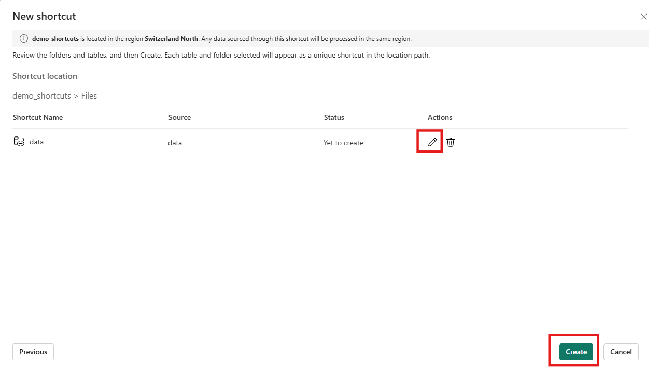This screenshot has width=660, height=371.
Task: Click the Yet to create status text
Action: (343, 142)
